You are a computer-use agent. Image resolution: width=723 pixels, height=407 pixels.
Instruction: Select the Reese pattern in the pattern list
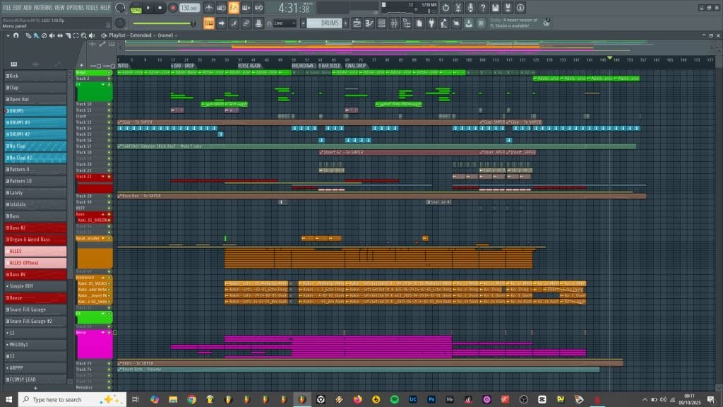[20, 297]
